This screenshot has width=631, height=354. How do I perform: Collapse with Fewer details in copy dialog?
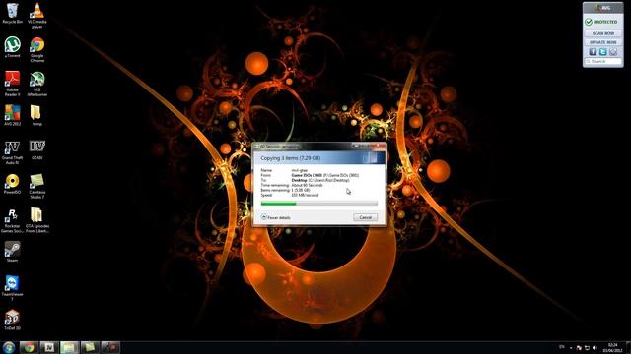[276, 217]
